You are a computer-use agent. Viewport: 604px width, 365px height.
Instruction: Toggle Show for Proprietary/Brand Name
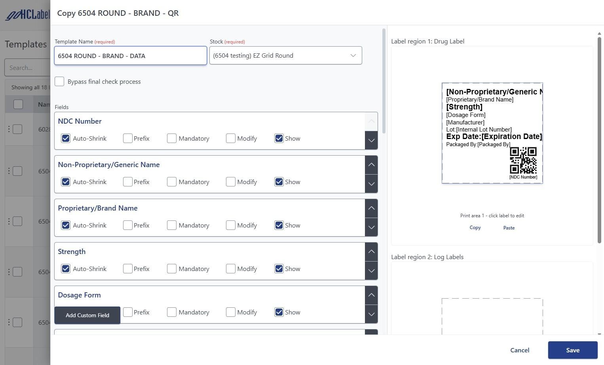pos(279,225)
